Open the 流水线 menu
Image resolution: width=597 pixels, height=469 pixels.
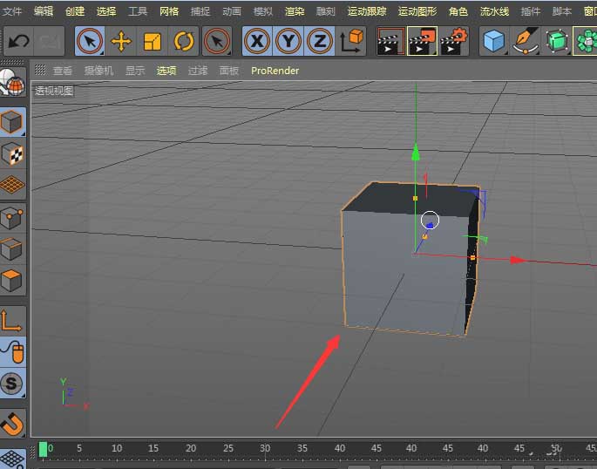click(494, 11)
